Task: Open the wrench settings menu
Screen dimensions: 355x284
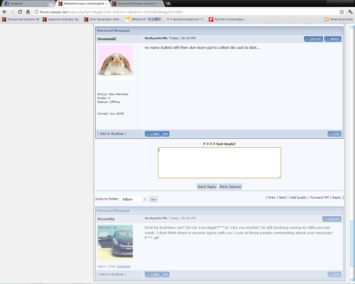Action: pyautogui.click(x=350, y=12)
